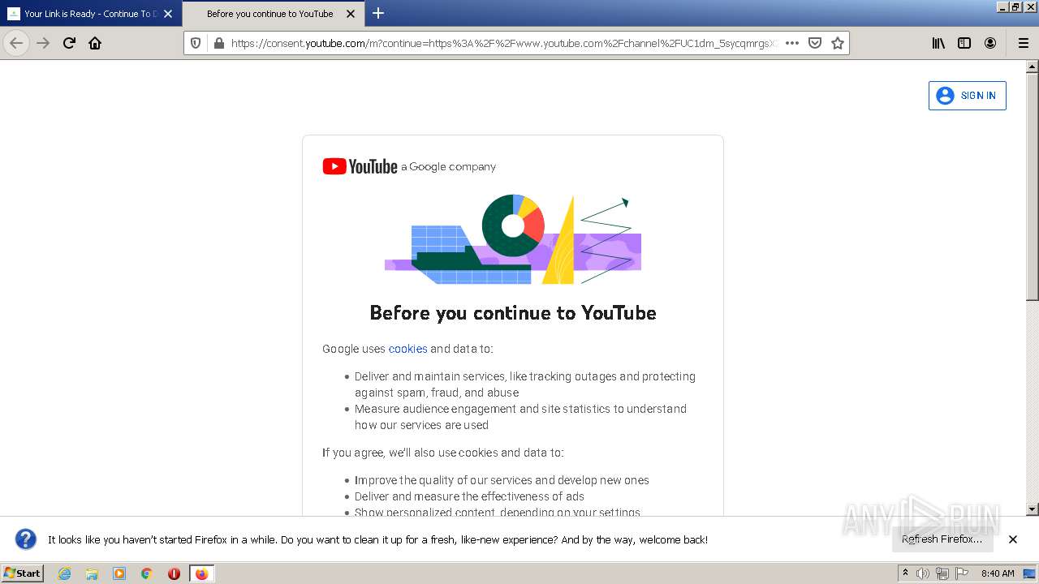Open the Library icon
The height and width of the screenshot is (584, 1039).
tap(938, 43)
